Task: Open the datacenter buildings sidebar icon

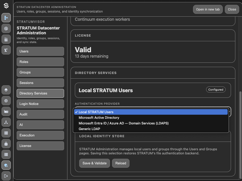Action: click(x=6, y=39)
